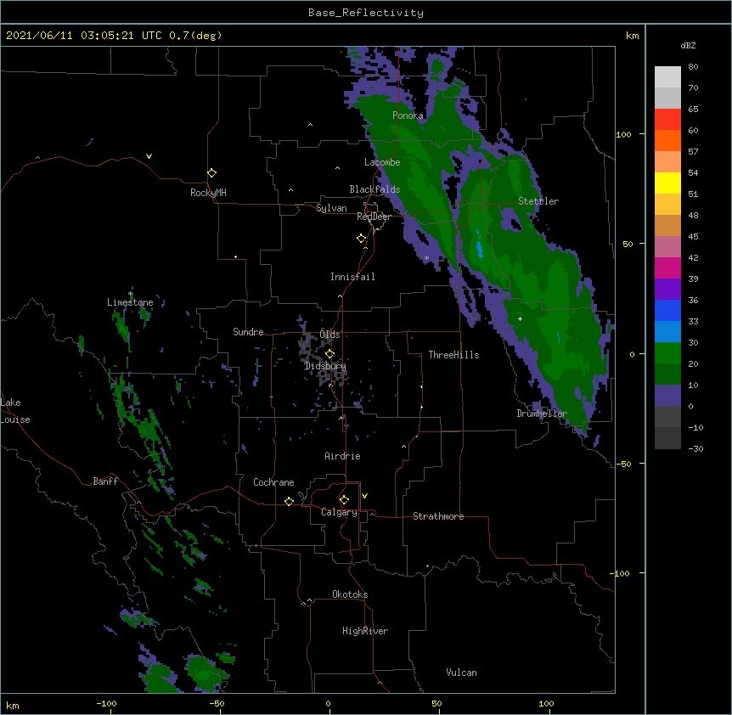This screenshot has height=715, width=732.
Task: Click the Sundre city label
Action: tap(248, 332)
